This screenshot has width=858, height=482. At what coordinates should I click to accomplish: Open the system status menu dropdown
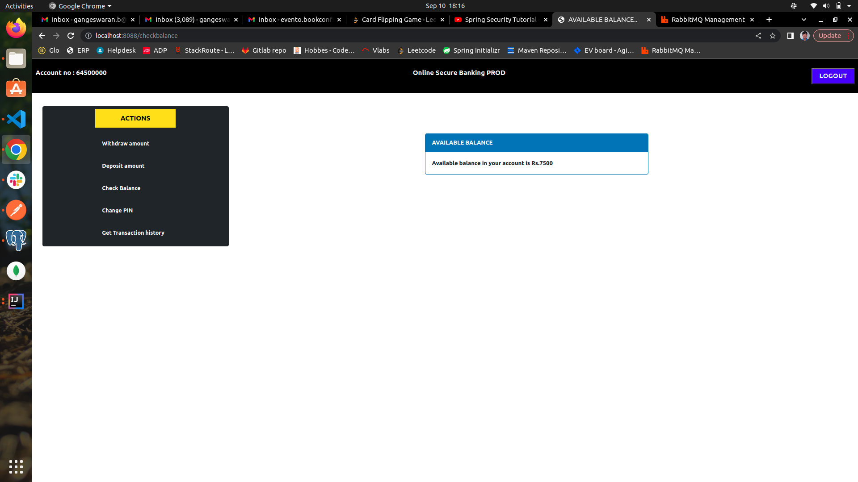point(849,6)
